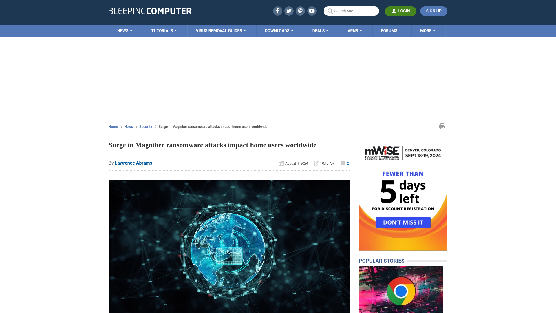556x313 pixels.
Task: Click the BleepingComputer Facebook icon
Action: (x=278, y=11)
